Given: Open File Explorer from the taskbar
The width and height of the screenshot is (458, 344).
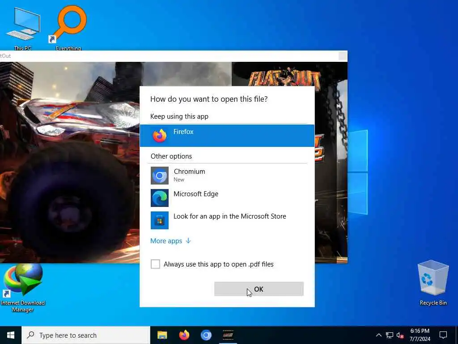Looking at the screenshot, I should click(162, 335).
